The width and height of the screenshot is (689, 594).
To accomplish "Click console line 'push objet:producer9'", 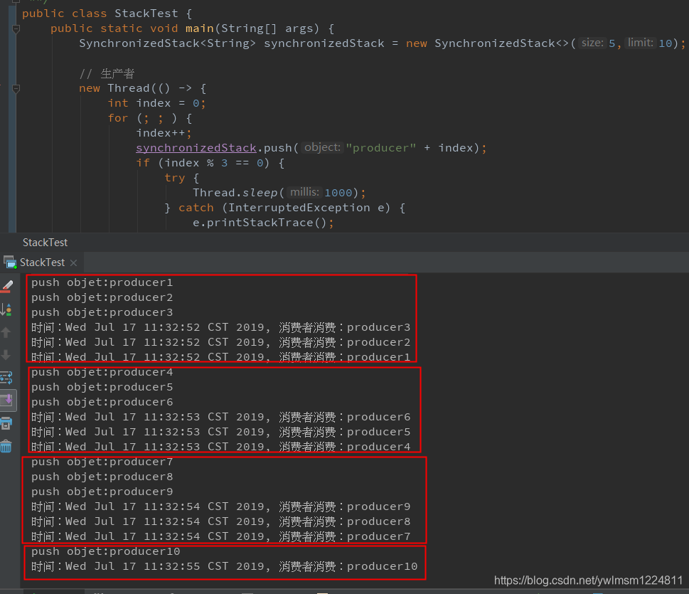I will 102,492.
